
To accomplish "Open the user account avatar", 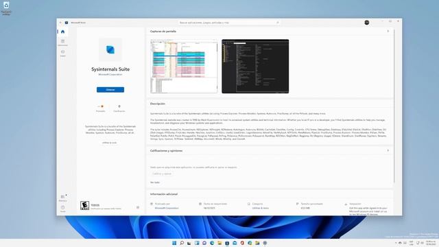I will click(x=367, y=23).
